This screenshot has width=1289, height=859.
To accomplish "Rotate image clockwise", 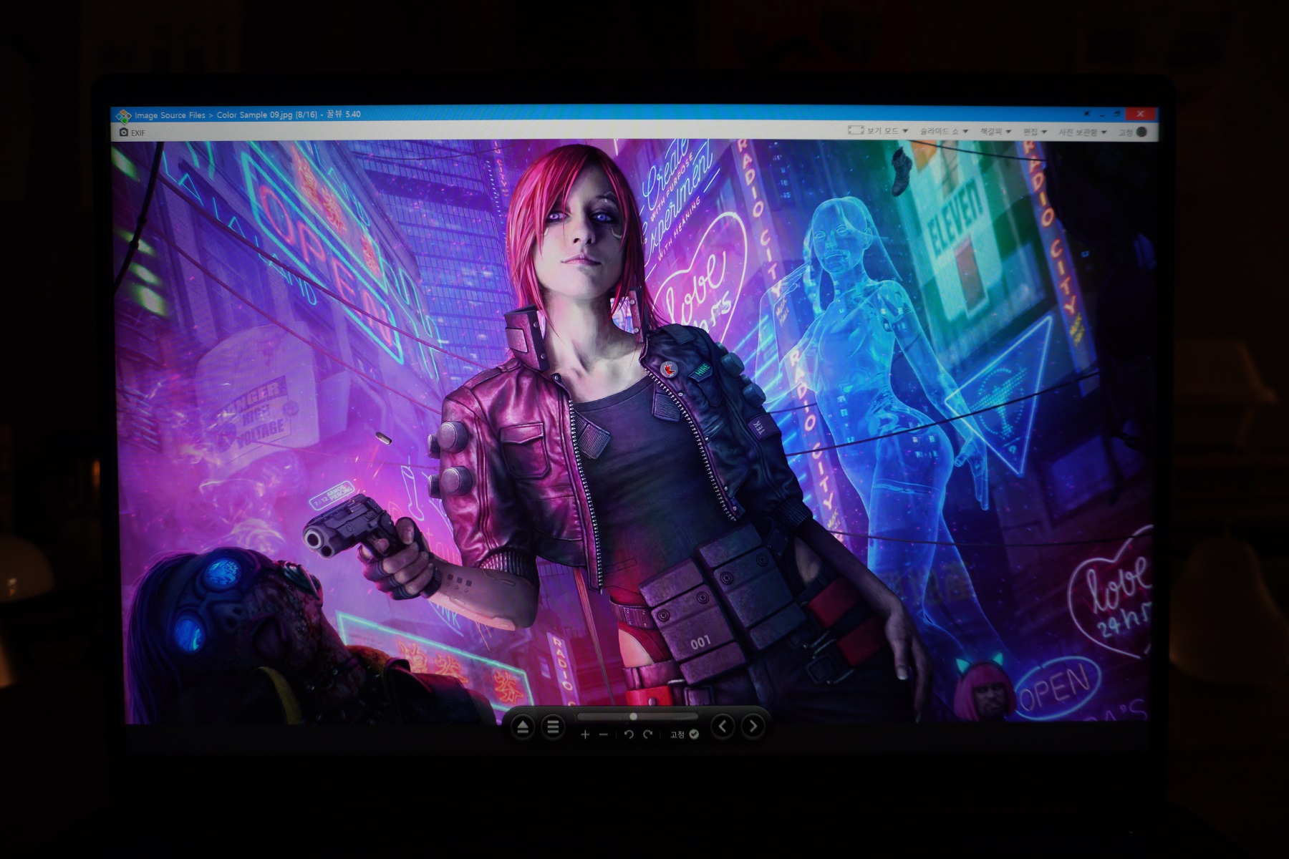I will click(x=647, y=734).
